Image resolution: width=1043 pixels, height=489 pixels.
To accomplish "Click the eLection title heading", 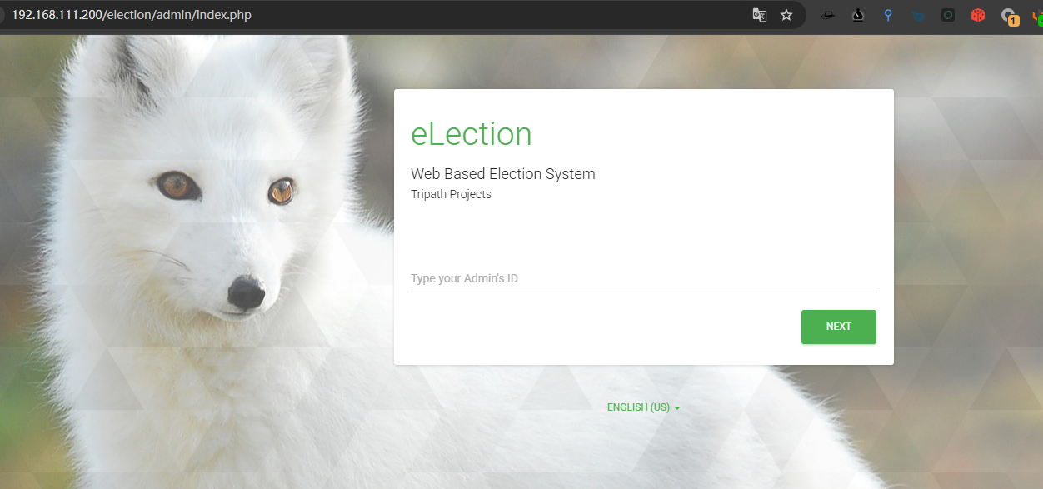I will point(471,134).
